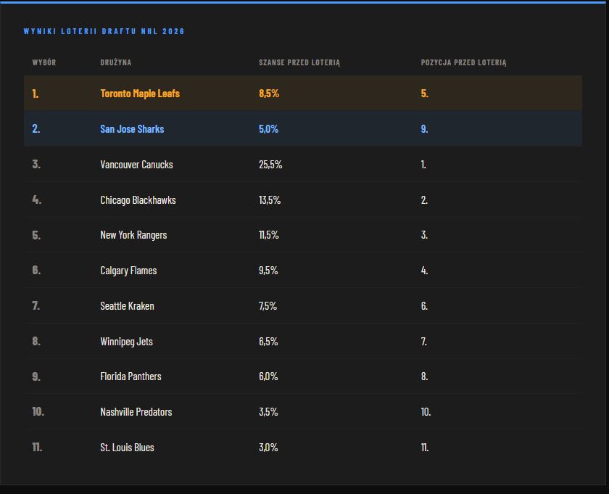This screenshot has height=494, width=609.
Task: Select the St. Louis Blues team name
Action: (127, 448)
